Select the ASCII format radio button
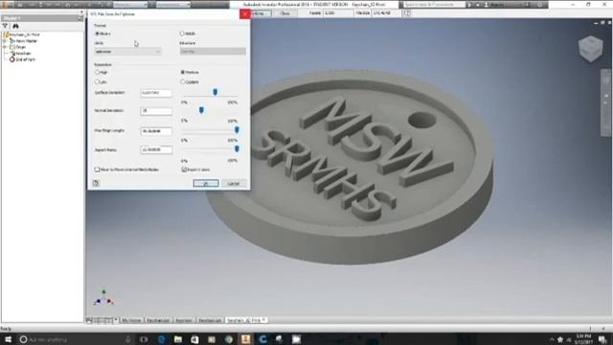613x345 pixels. (x=182, y=34)
